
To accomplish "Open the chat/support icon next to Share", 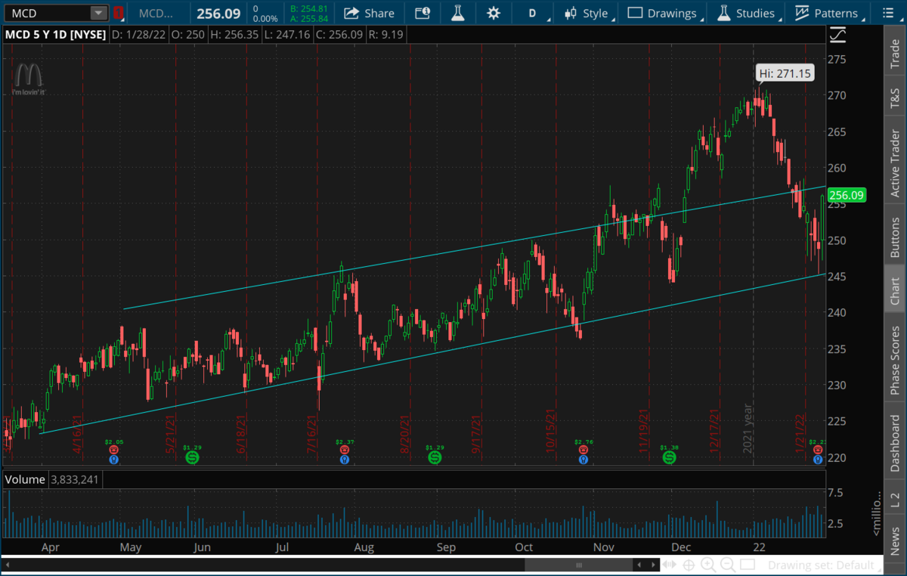I will click(423, 13).
